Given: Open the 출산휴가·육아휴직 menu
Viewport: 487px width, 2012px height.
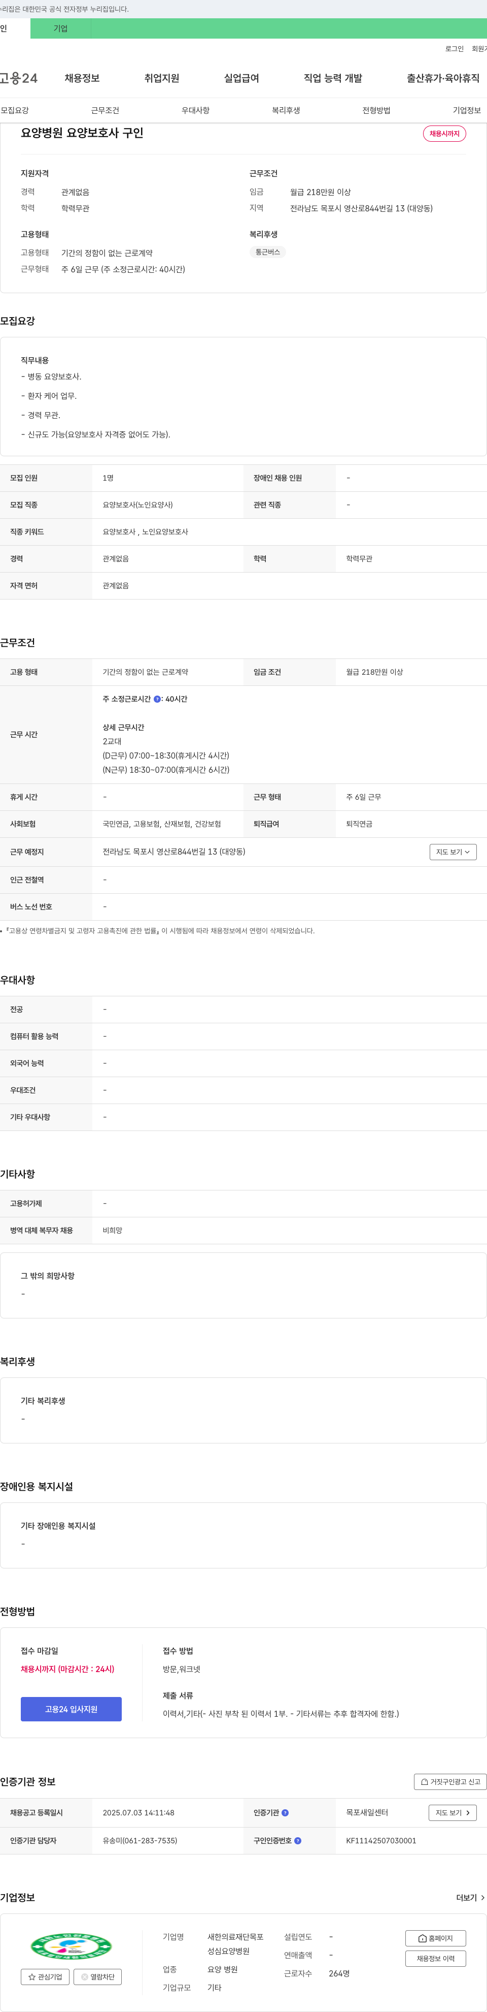Looking at the screenshot, I should click(442, 78).
